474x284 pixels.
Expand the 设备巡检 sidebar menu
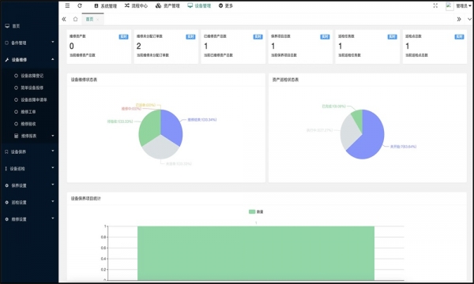click(29, 169)
